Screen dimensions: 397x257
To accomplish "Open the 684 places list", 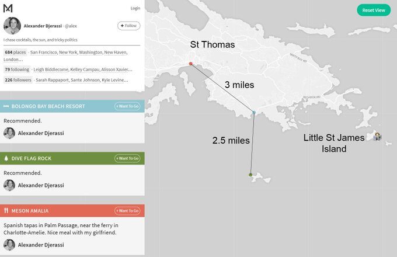I will point(15,52).
